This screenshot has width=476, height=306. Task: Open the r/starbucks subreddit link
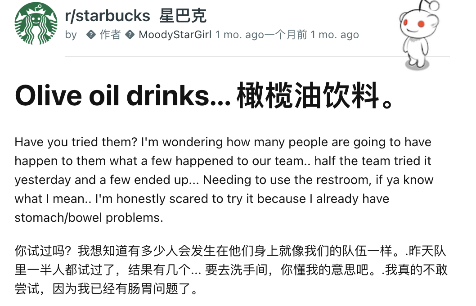pos(108,16)
